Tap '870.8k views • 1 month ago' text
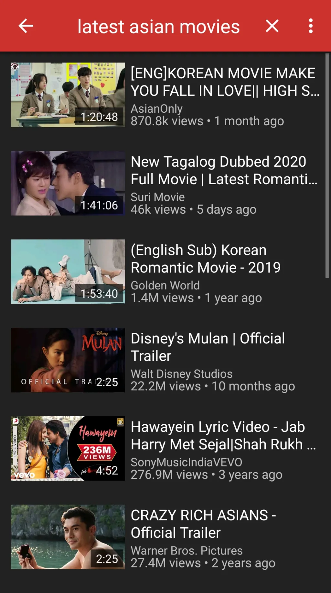 207,121
